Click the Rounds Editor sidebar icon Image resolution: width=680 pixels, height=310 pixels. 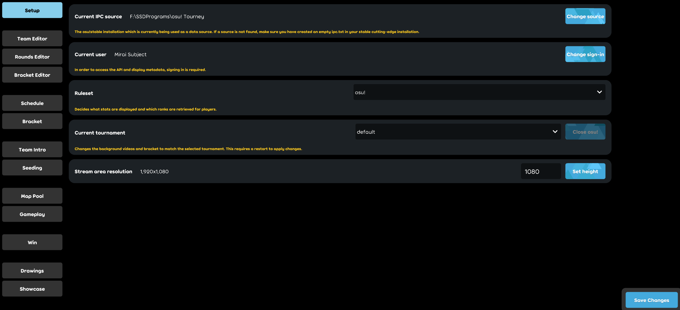pos(32,56)
